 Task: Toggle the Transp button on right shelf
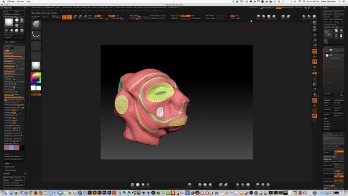[315, 106]
